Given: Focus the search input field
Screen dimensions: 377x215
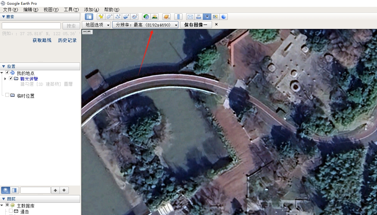Looking at the screenshot, I should pyautogui.click(x=31, y=26).
